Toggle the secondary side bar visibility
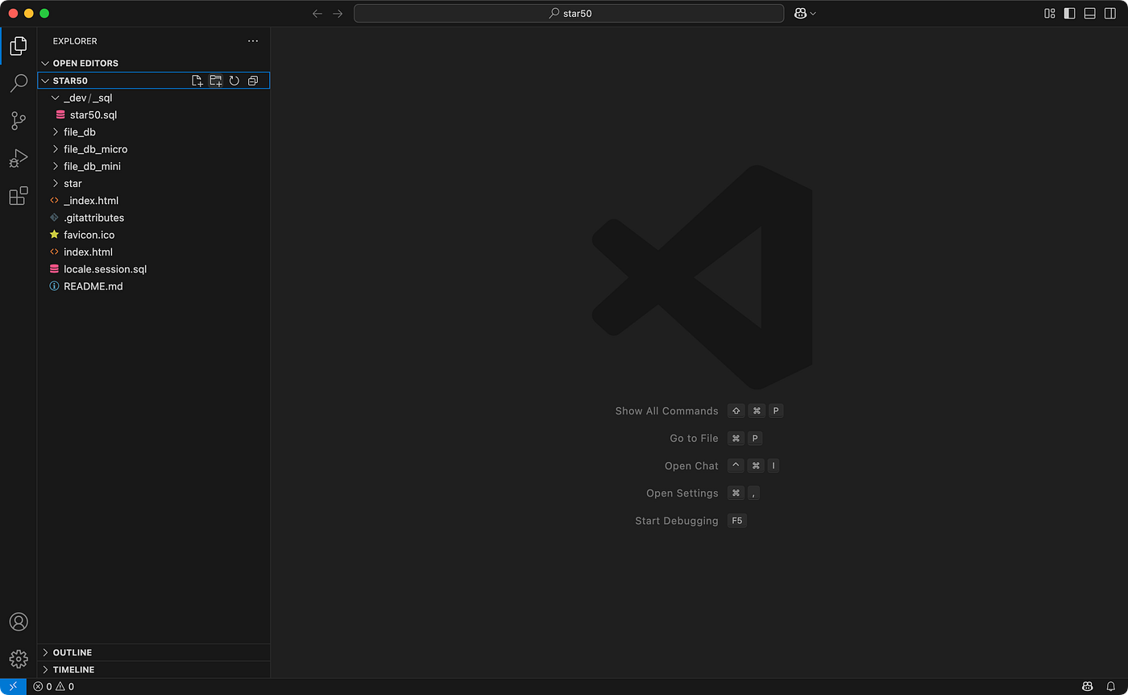This screenshot has width=1128, height=695. (x=1110, y=14)
